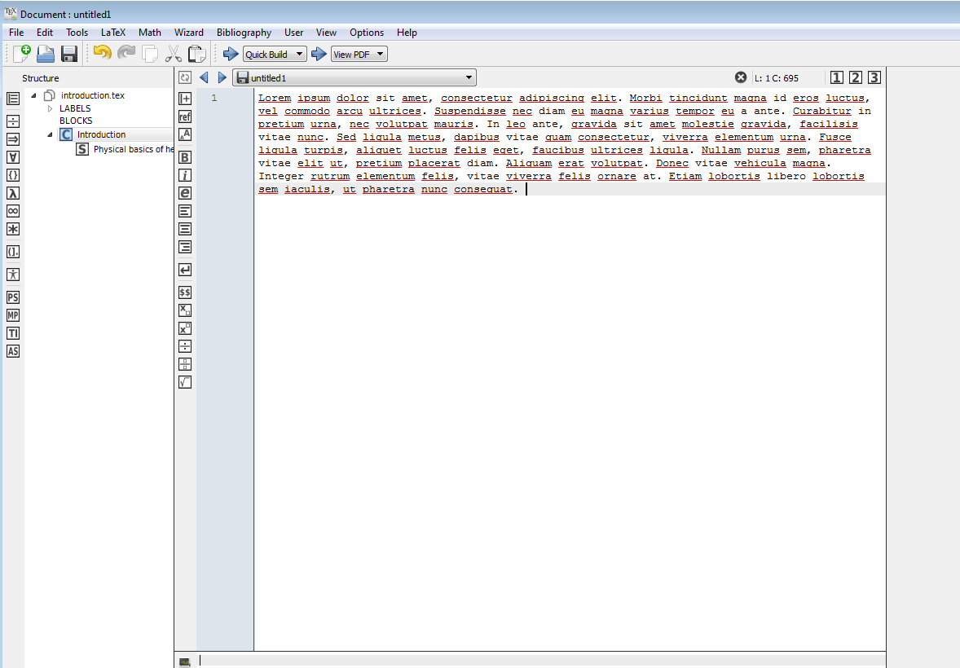This screenshot has height=668, width=960.
Task: Undo the last edit
Action: (102, 53)
